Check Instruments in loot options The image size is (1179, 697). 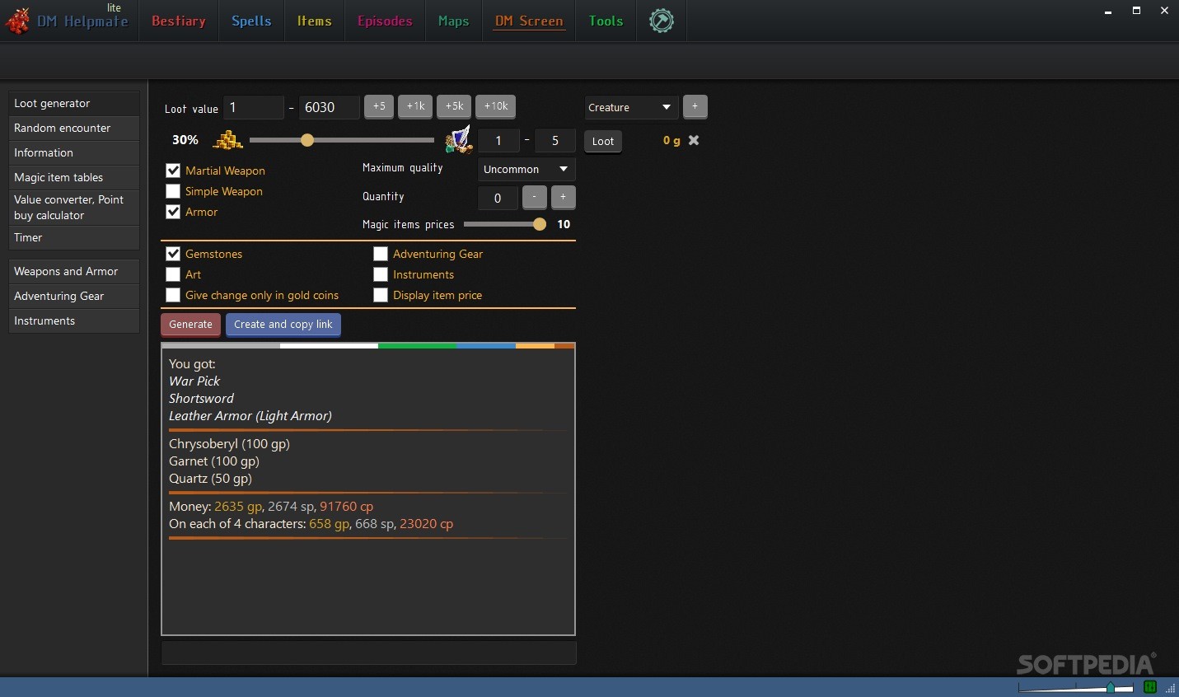coord(381,274)
